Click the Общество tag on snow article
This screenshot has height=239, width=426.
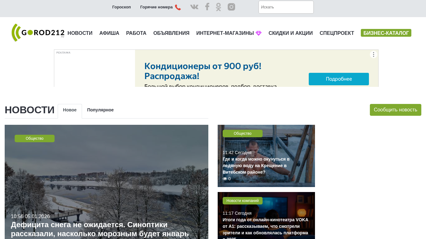pyautogui.click(x=35, y=138)
